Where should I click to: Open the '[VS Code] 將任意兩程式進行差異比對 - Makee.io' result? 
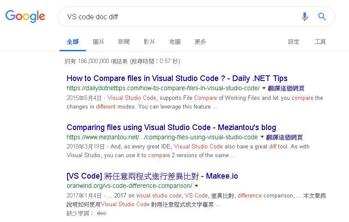pos(152,176)
